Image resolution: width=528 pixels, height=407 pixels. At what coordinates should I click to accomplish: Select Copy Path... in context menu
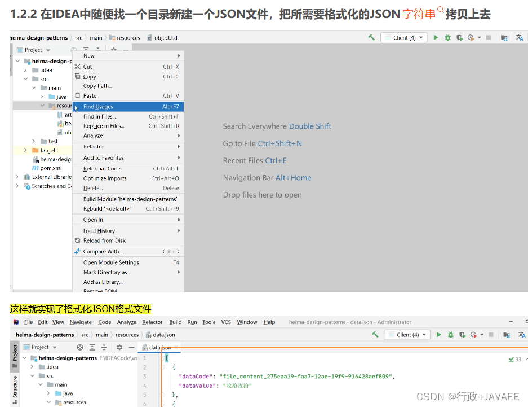pos(128,86)
